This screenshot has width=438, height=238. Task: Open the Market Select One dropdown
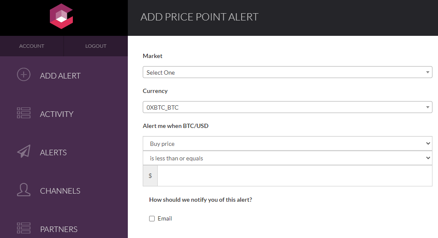287,73
